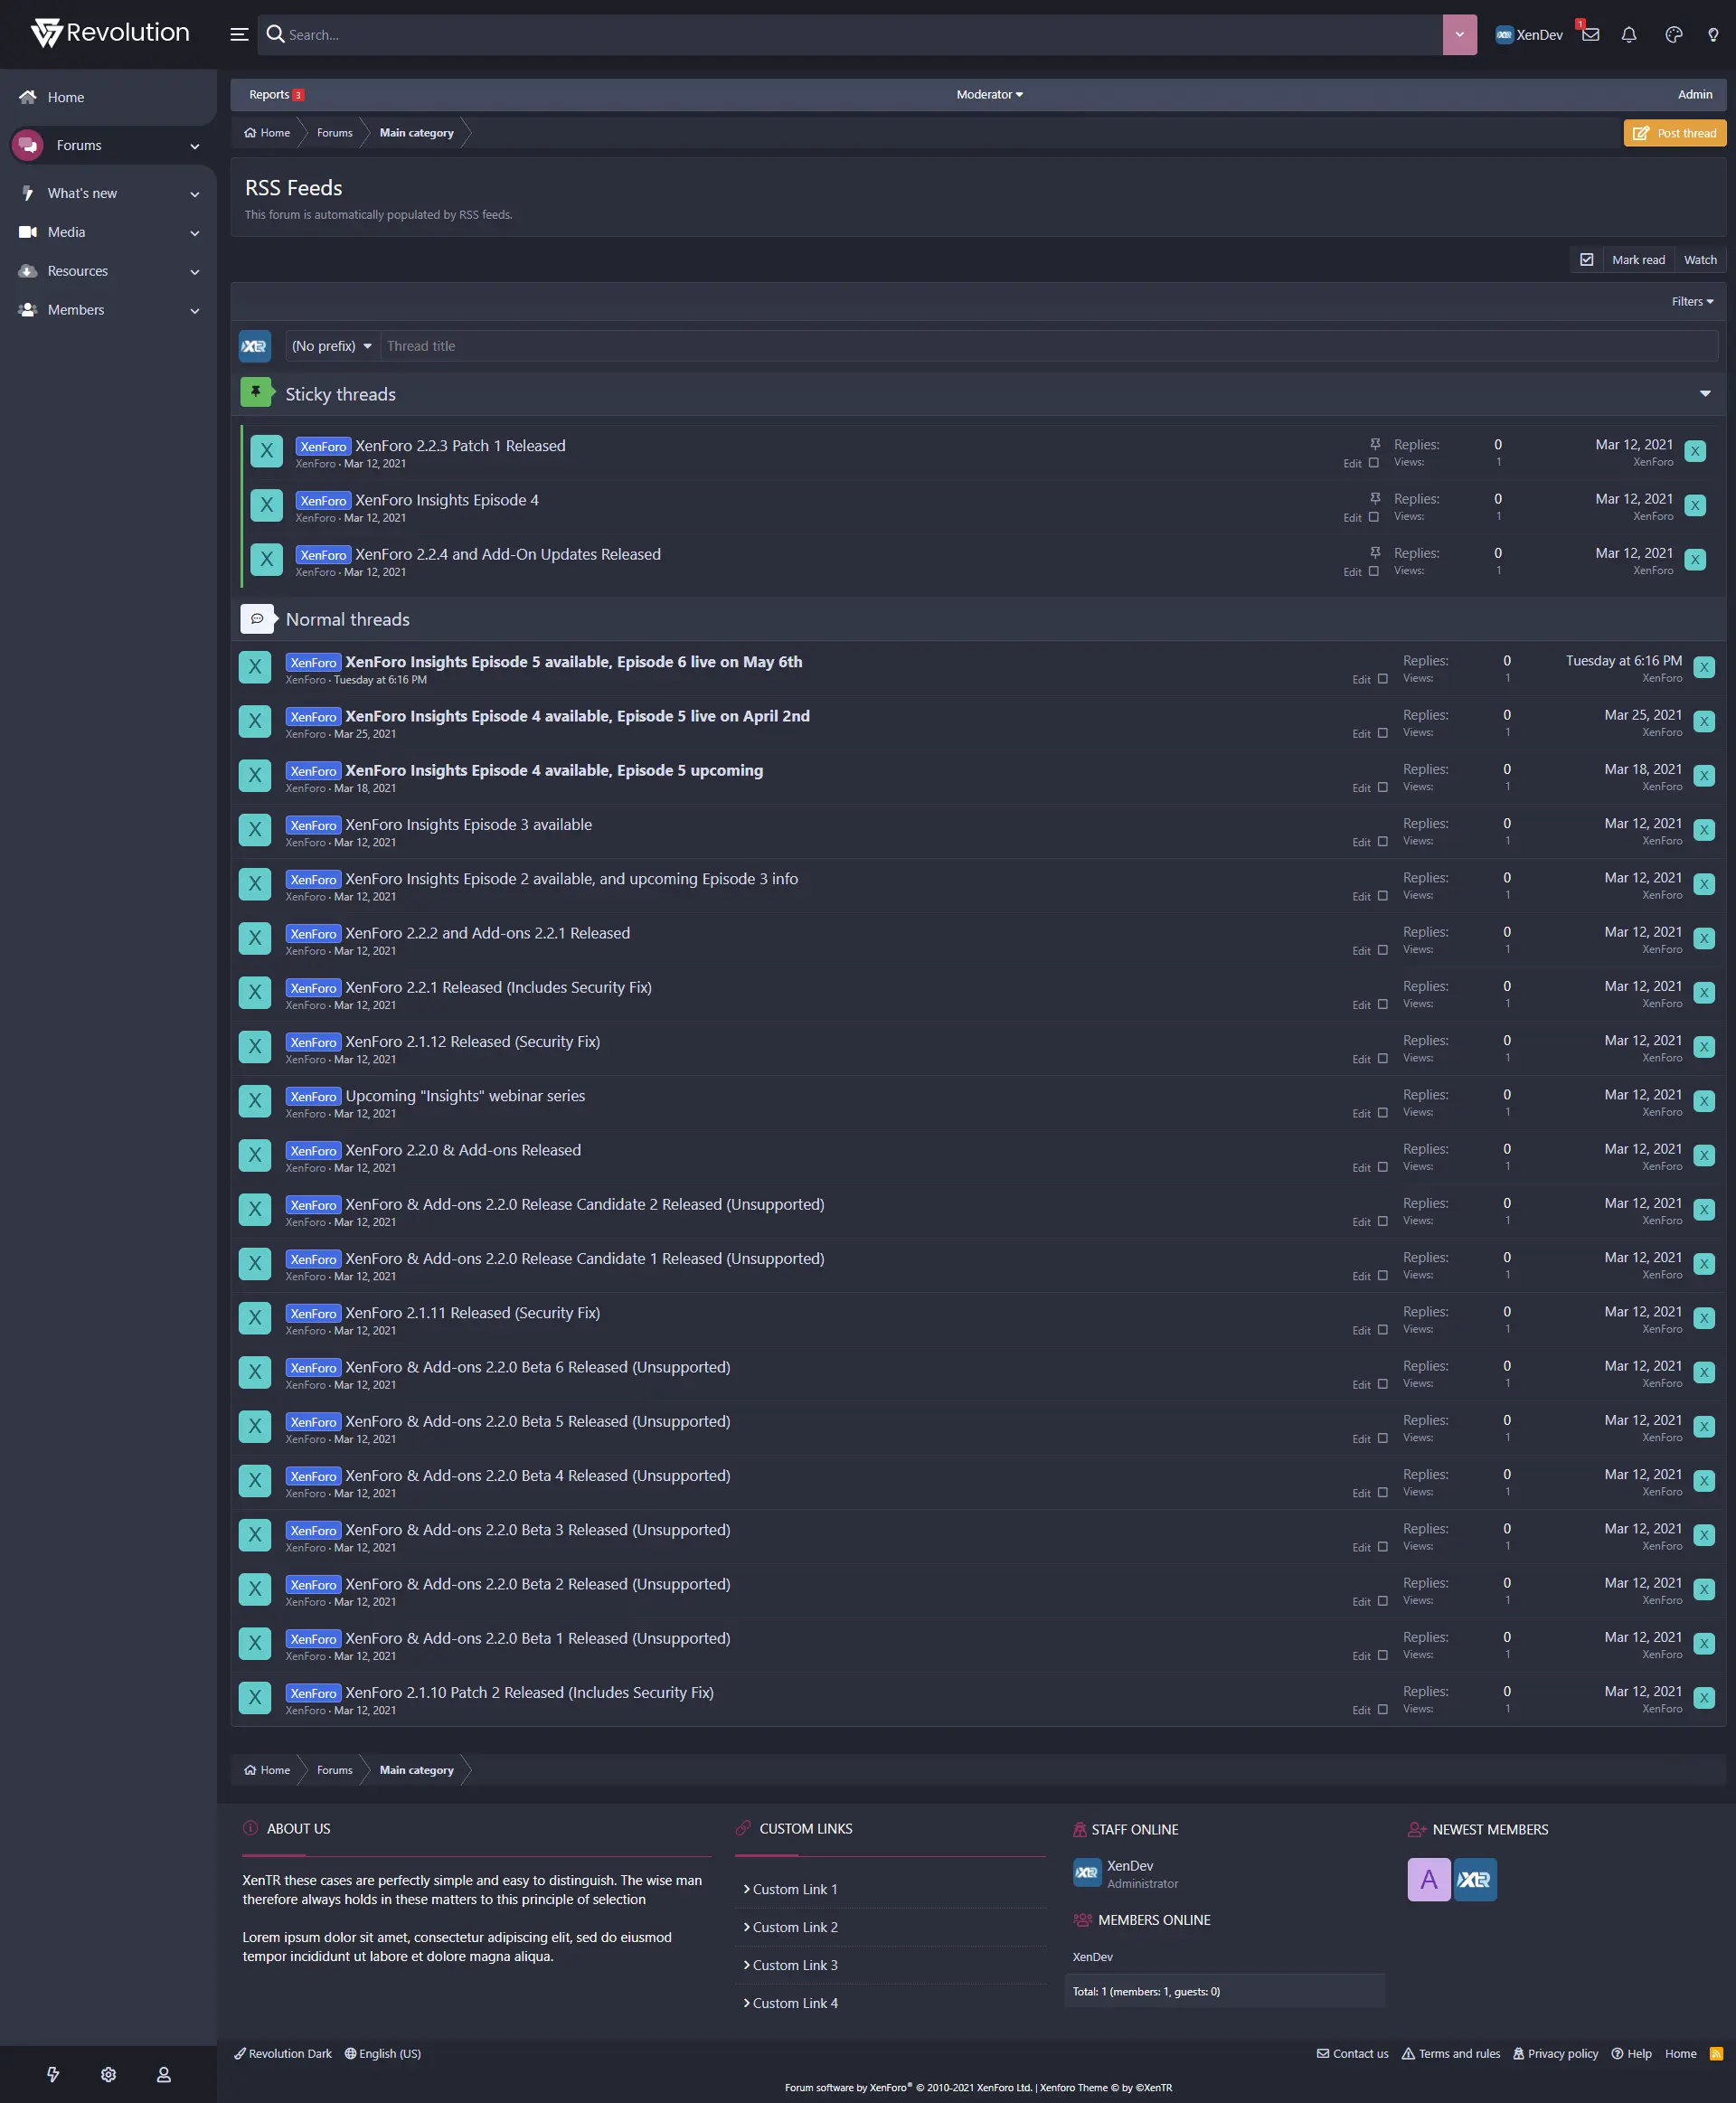Click the search magnifier icon
Screen dimensions: 1736x2103
point(276,34)
